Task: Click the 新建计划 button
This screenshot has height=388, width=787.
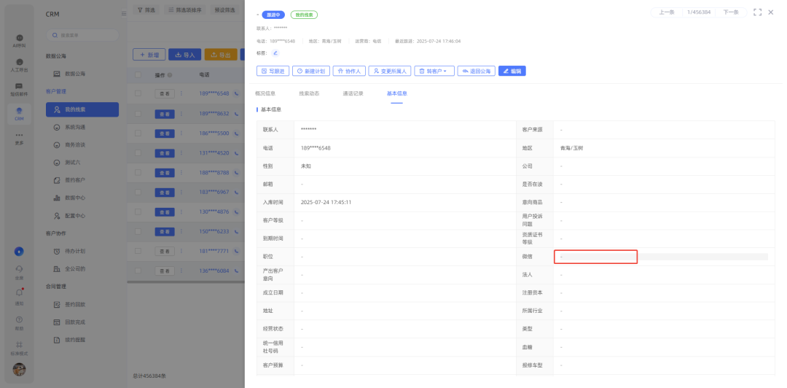Action: click(310, 71)
